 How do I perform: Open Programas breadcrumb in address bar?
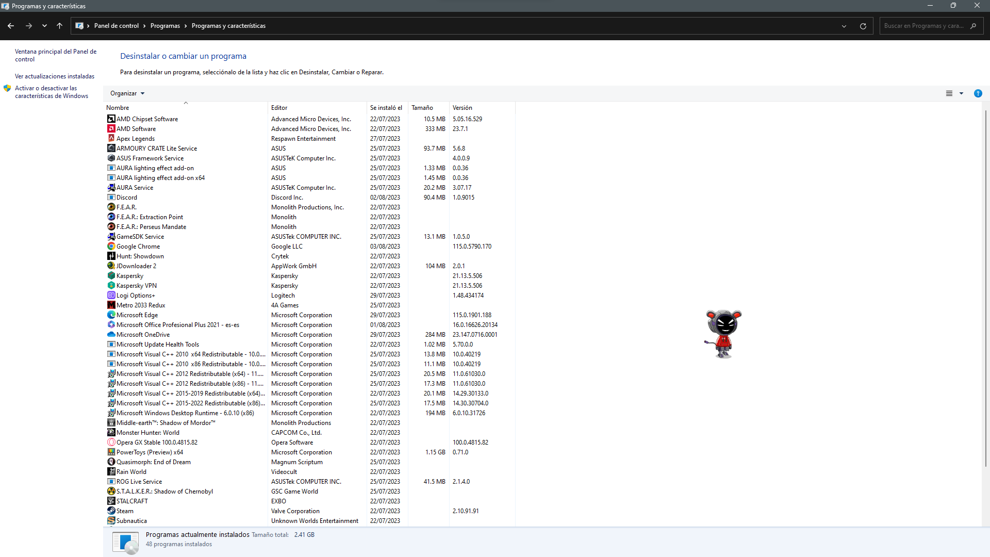click(x=165, y=26)
